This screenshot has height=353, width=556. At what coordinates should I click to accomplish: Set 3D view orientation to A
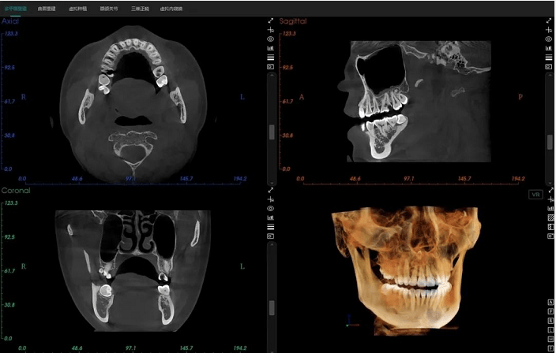coord(550,303)
